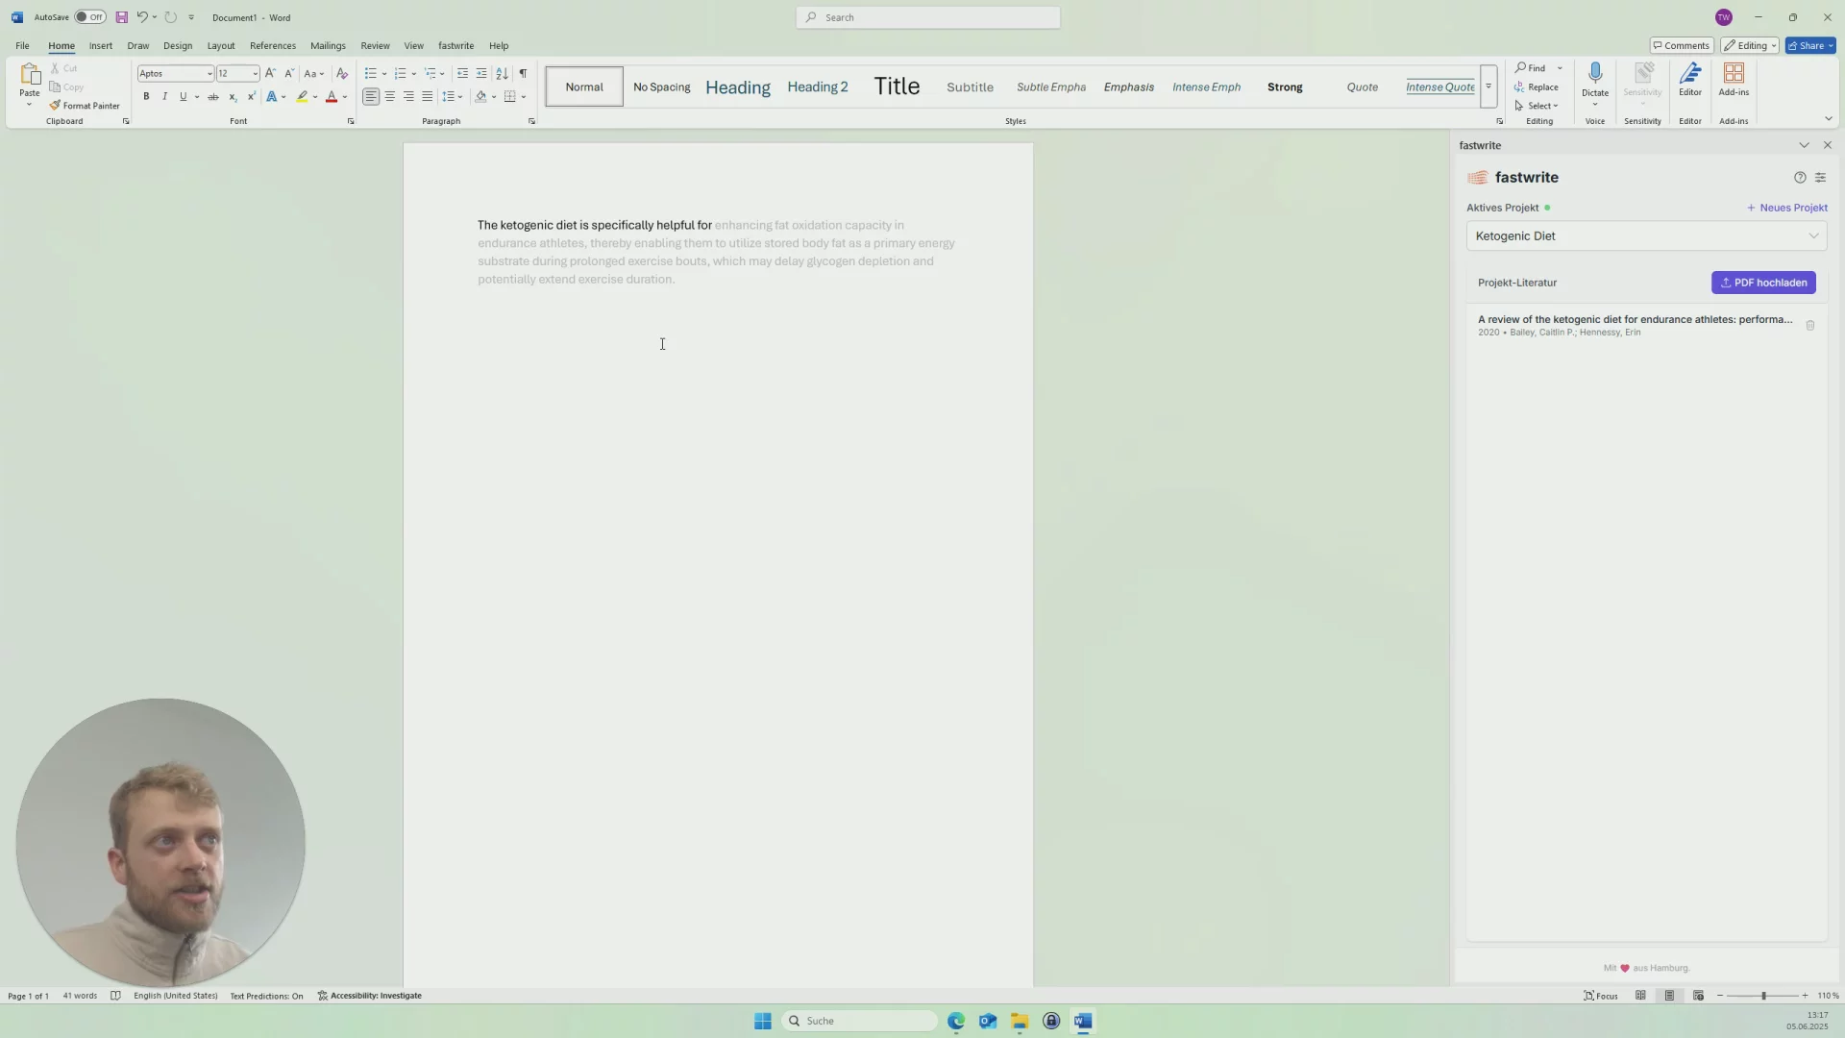This screenshot has width=1845, height=1038.
Task: Open the font size dropdown
Action: pyautogui.click(x=254, y=73)
